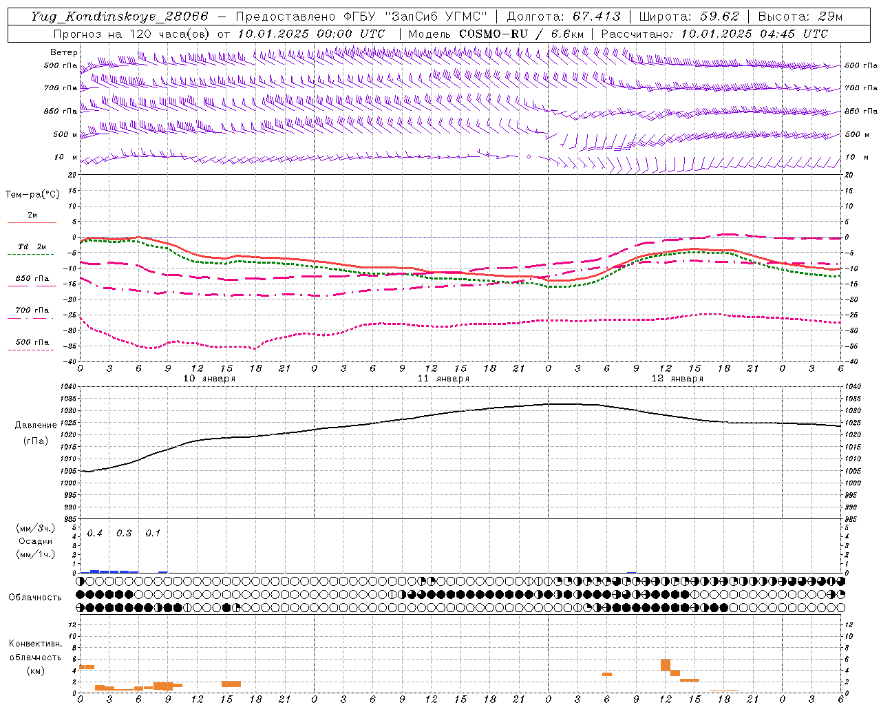Click the 'Давление' pressure panel label
This screenshot has height=705, width=881.
click(36, 425)
